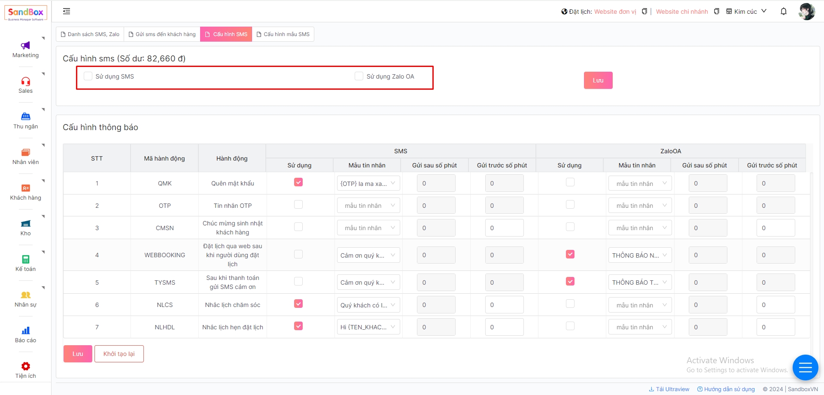The width and height of the screenshot is (824, 395).
Task: Uncheck SMS usage for Quên mật khẩu
Action: coord(298,182)
